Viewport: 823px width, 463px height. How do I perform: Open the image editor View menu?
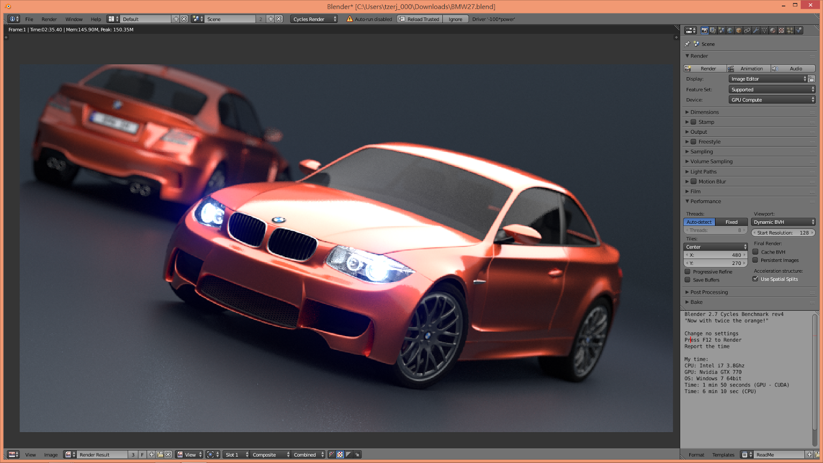point(30,455)
